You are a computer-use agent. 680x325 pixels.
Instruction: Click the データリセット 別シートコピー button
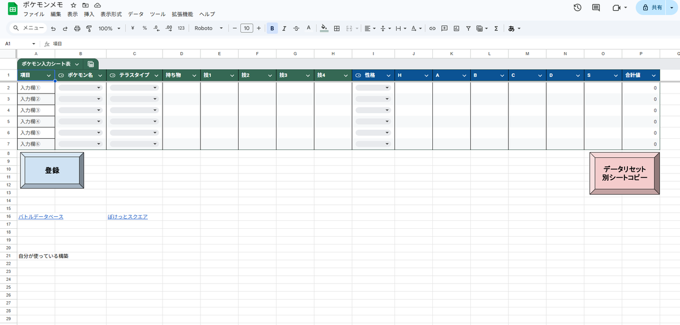(x=624, y=173)
